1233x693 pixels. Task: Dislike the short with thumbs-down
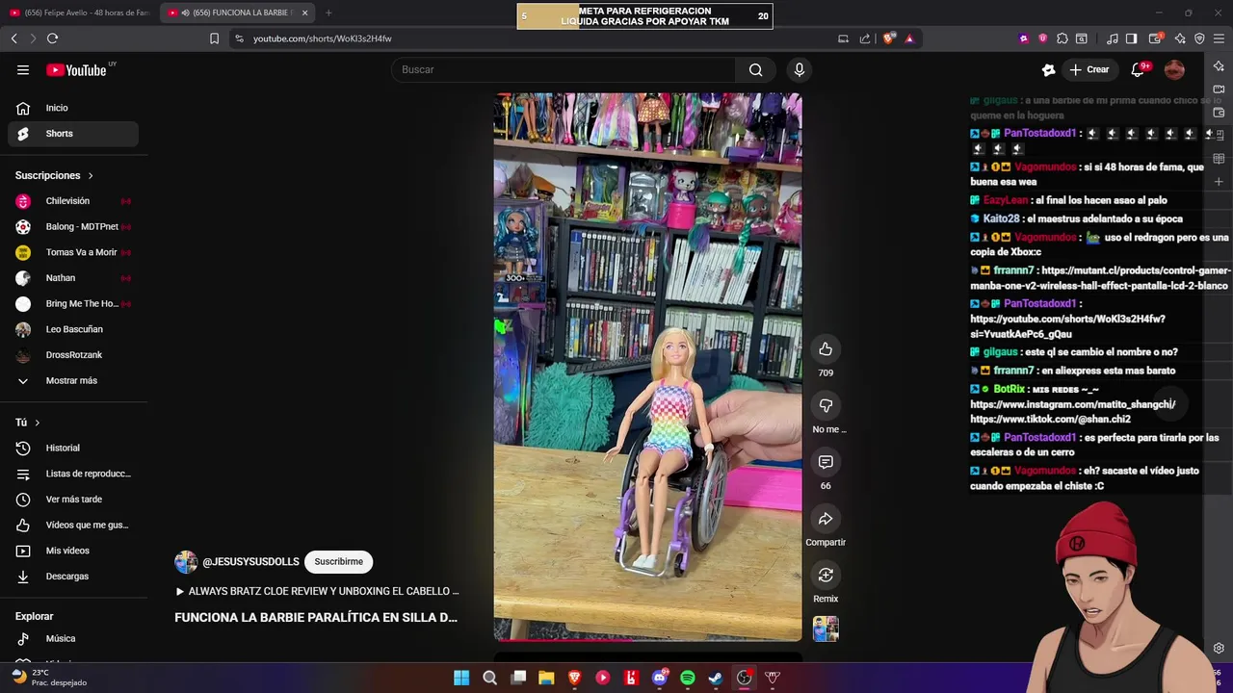pos(826,405)
